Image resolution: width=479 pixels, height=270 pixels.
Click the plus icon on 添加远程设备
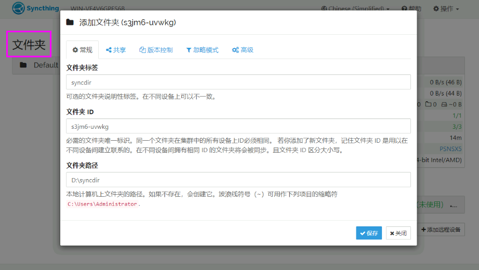tap(423, 230)
